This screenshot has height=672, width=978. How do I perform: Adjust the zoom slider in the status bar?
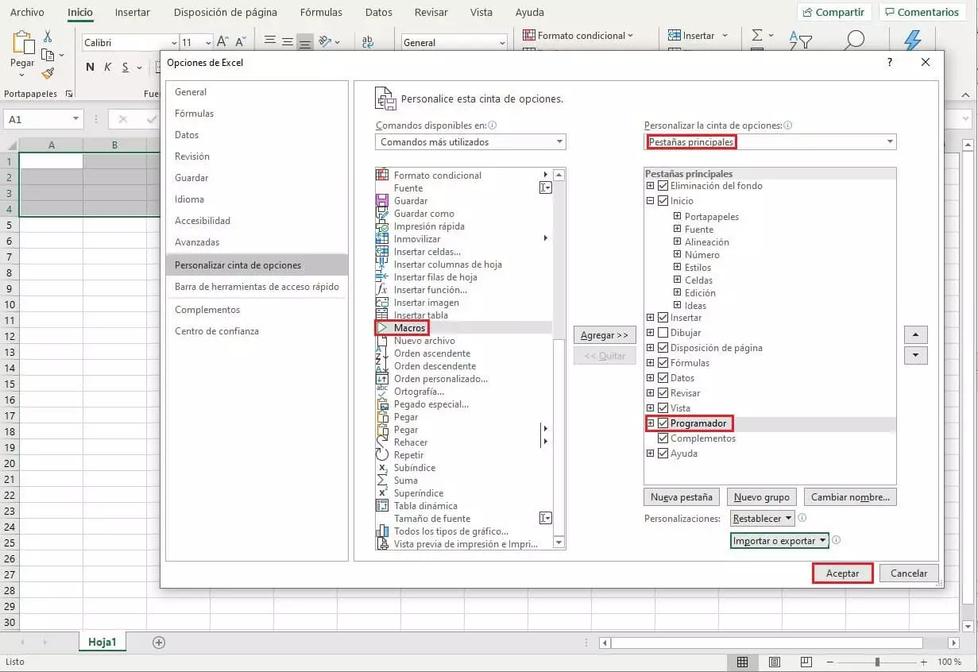tap(878, 662)
